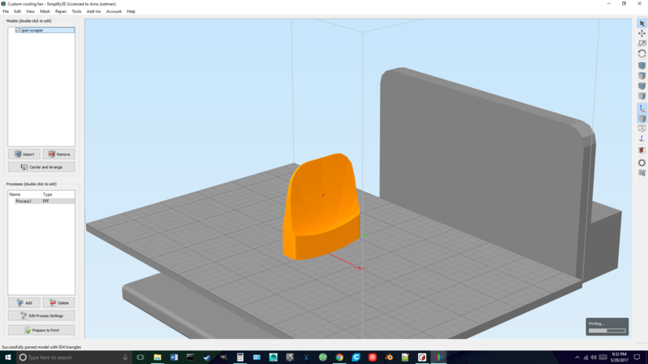
Task: Open File Explorer from the taskbar
Action: pos(157,358)
